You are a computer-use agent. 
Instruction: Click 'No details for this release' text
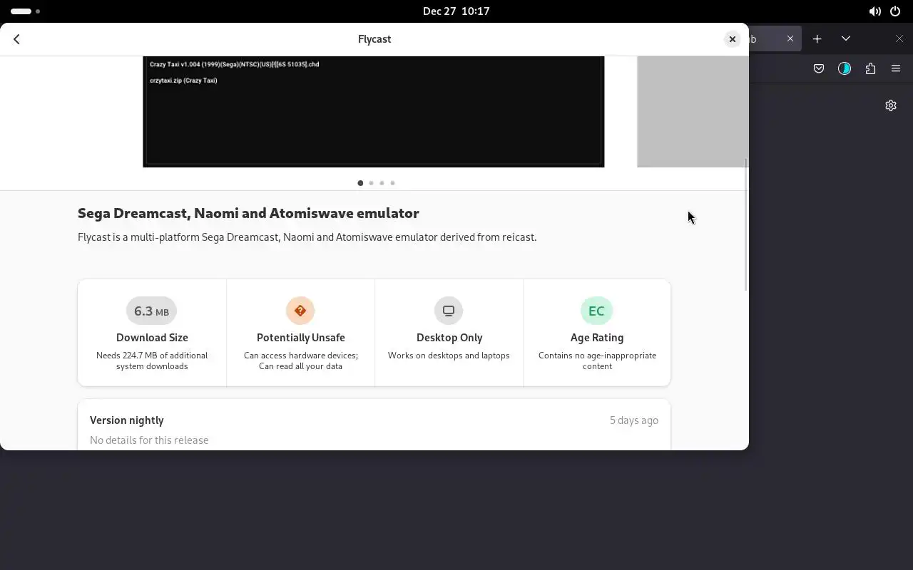[x=149, y=440]
